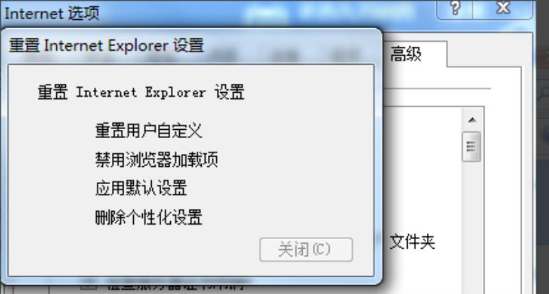Close the Internet 选项 window with X
Image resolution: width=549 pixels, height=294 pixels.
click(x=503, y=8)
